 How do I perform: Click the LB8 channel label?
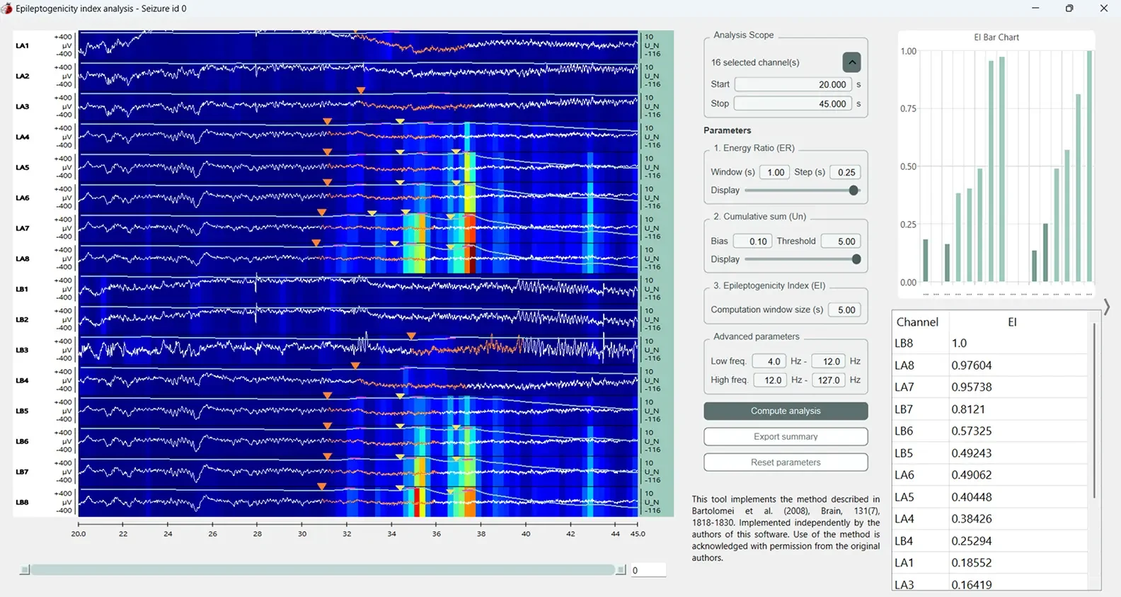coord(23,502)
